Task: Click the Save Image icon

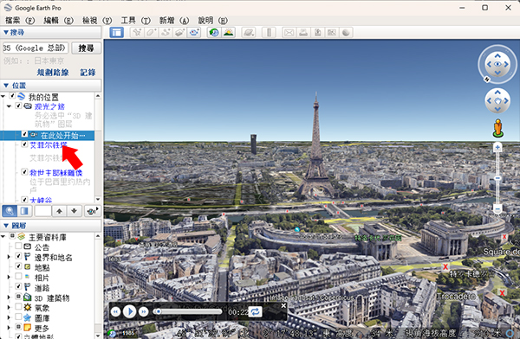Action: click(x=318, y=33)
